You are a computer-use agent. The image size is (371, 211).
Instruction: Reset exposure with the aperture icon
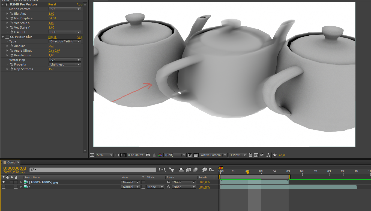(x=275, y=155)
